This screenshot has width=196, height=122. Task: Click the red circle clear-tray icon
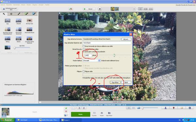[x=66, y=111]
